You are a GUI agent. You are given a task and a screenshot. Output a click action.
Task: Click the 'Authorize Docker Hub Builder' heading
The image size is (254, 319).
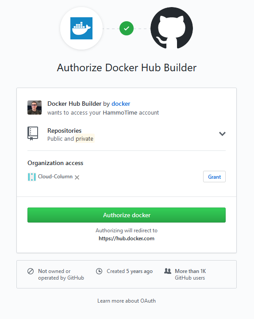(x=127, y=68)
